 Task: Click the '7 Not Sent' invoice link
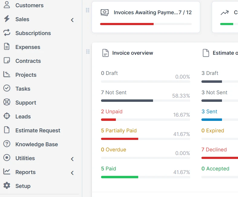coord(114,92)
